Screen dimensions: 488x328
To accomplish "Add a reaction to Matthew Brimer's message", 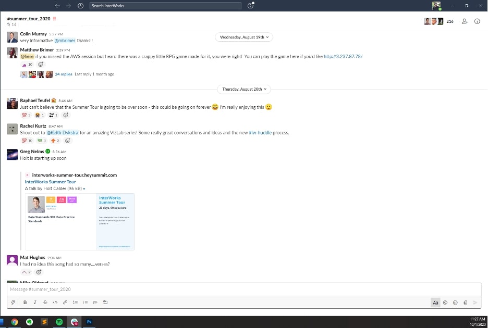I will (x=41, y=65).
